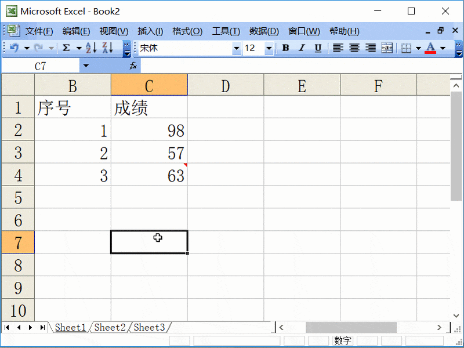The image size is (464, 348).
Task: Toggle bold formatting
Action: tap(285, 48)
